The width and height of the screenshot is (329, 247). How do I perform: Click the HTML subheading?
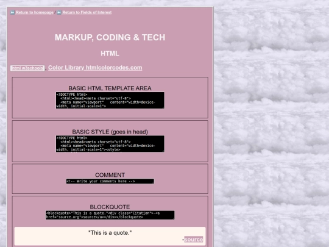110,54
